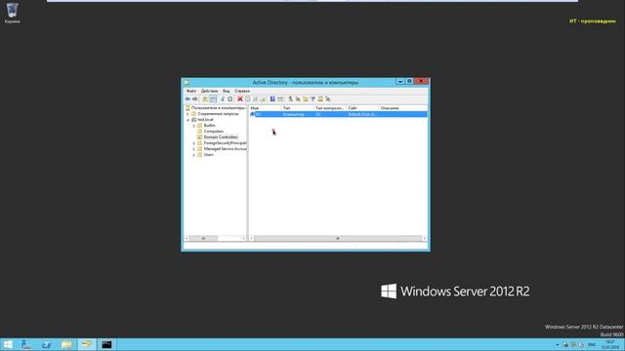
Task: Click the list pane scroll-right arrow
Action: [424, 238]
